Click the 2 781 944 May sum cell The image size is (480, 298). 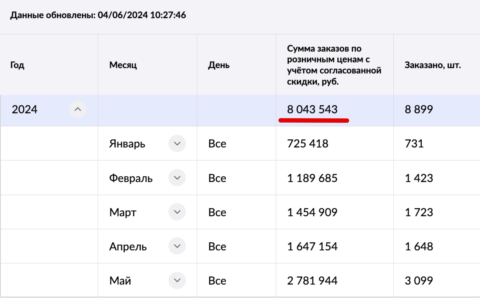(x=312, y=281)
